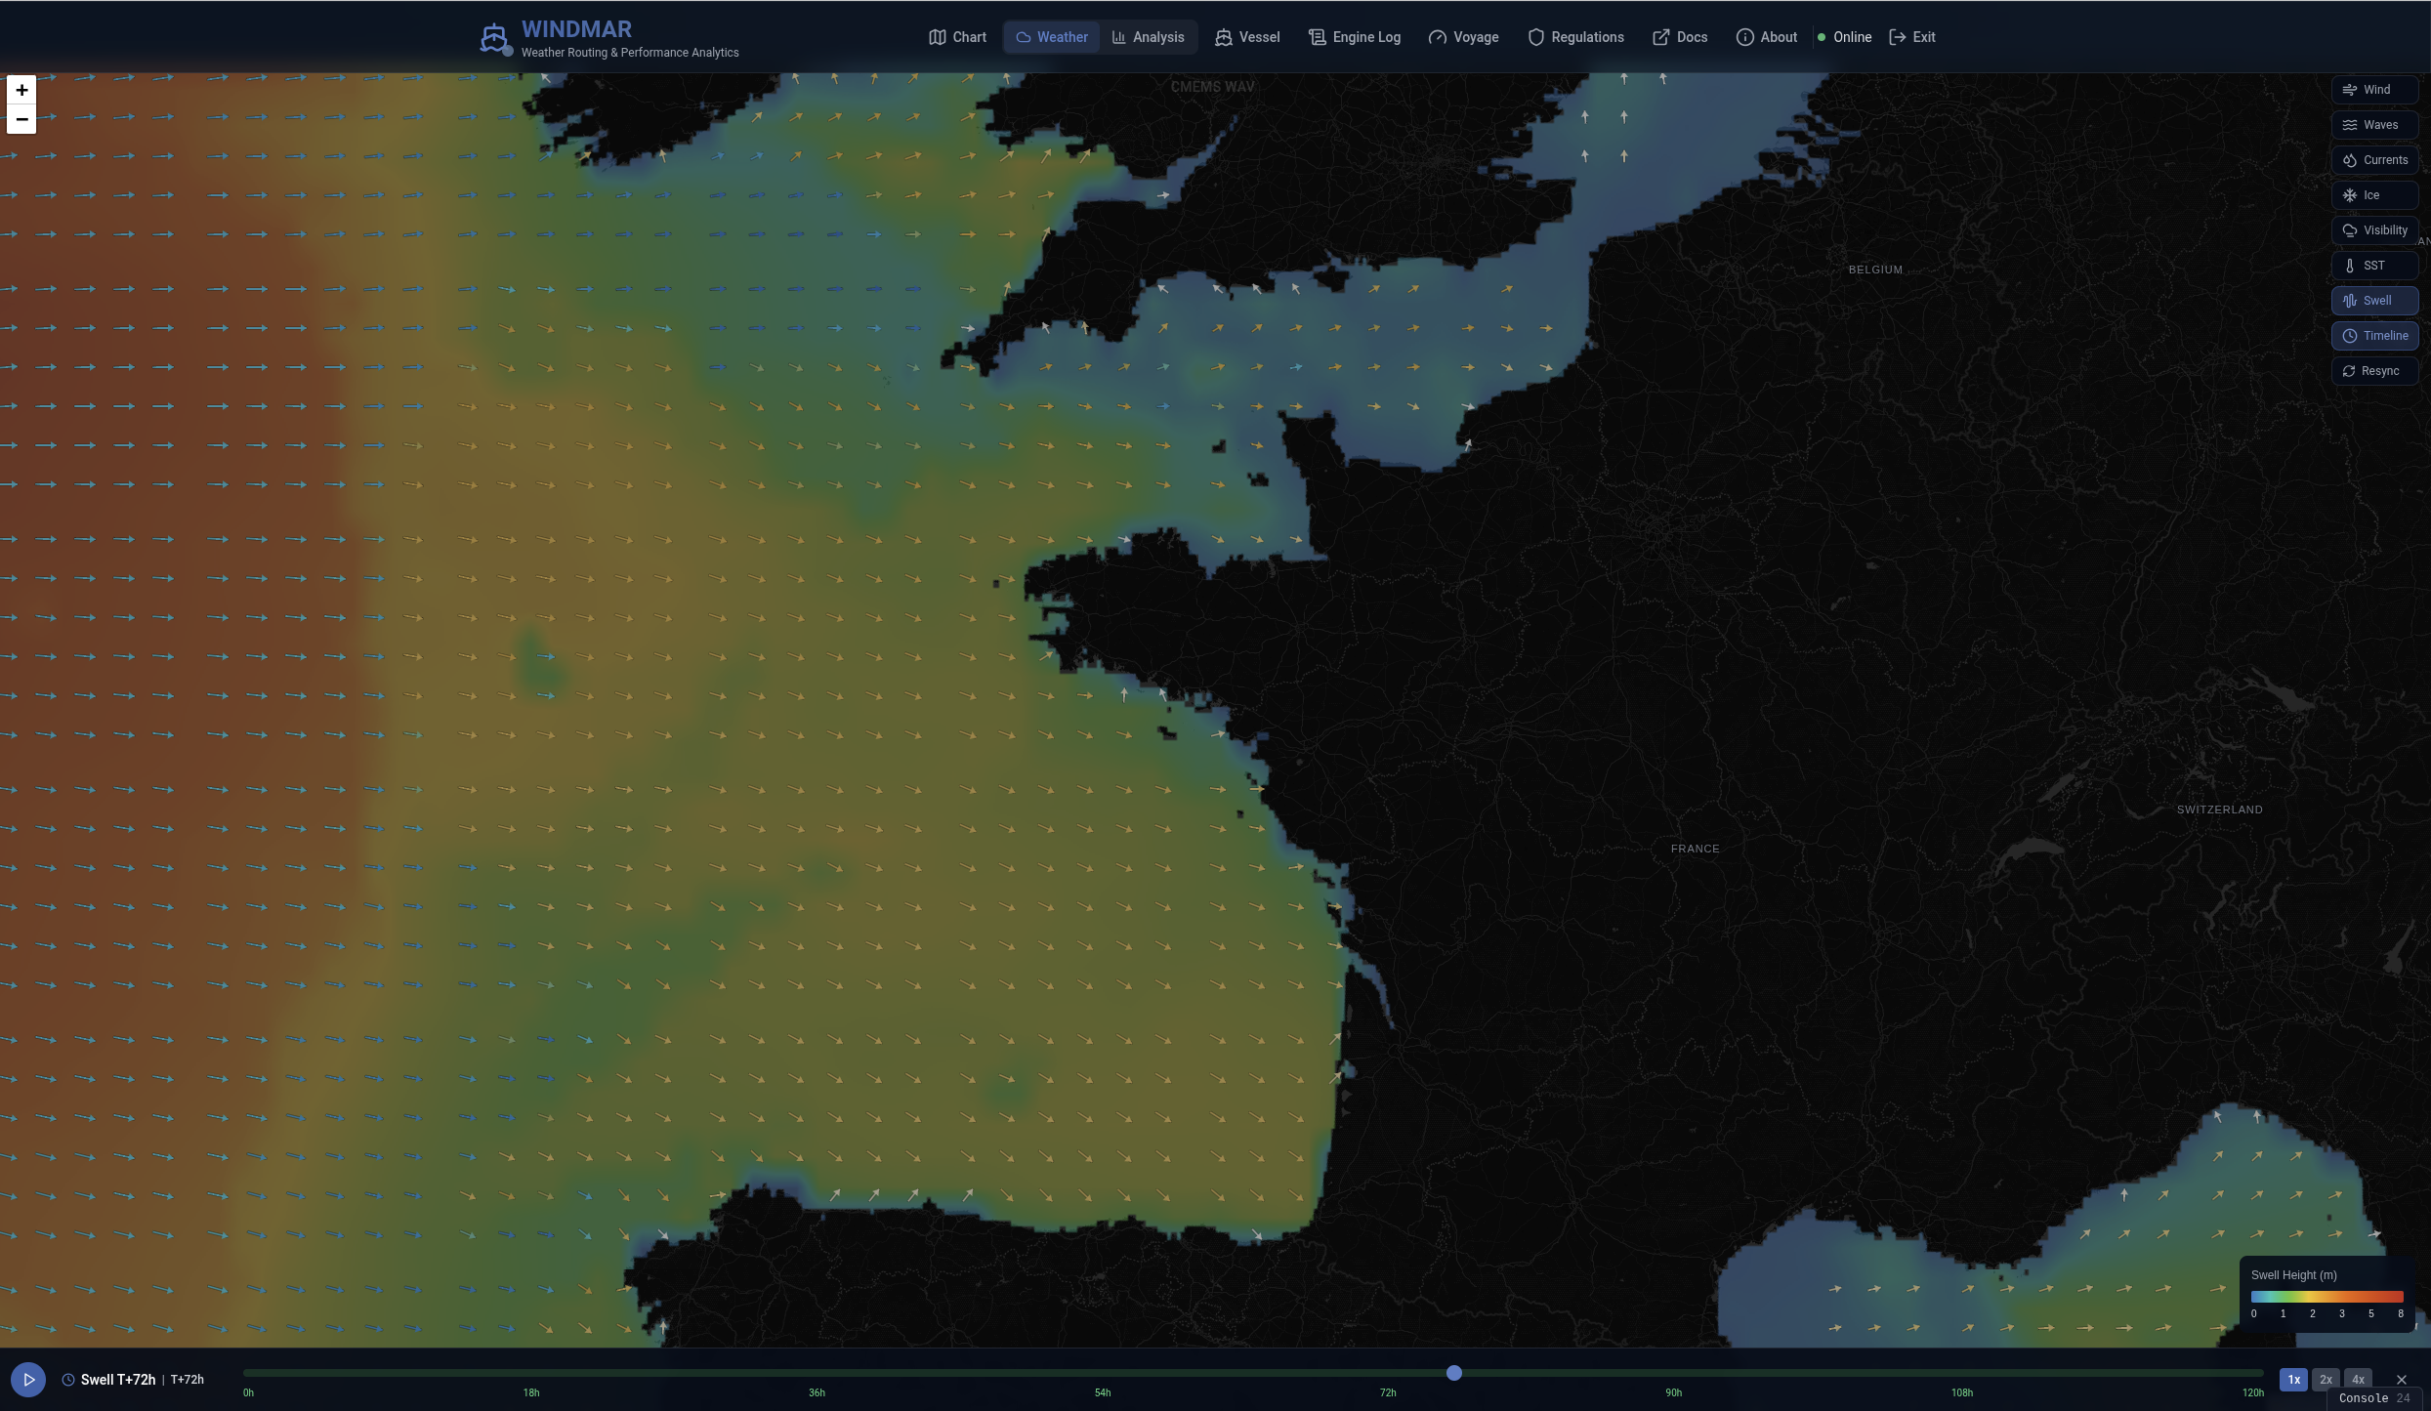Image resolution: width=2431 pixels, height=1411 pixels.
Task: Click the WINDMAR ship logo icon
Action: pos(494,38)
